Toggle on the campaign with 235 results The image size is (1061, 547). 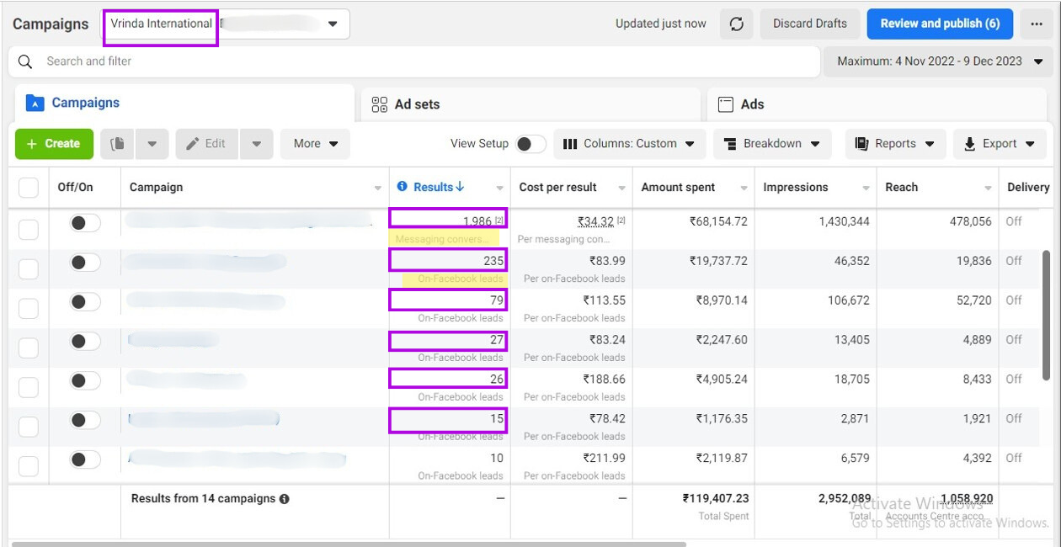tap(85, 263)
